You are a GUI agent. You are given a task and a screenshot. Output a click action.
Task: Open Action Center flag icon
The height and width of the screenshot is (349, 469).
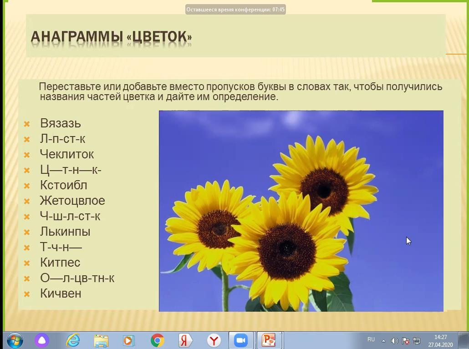406,341
